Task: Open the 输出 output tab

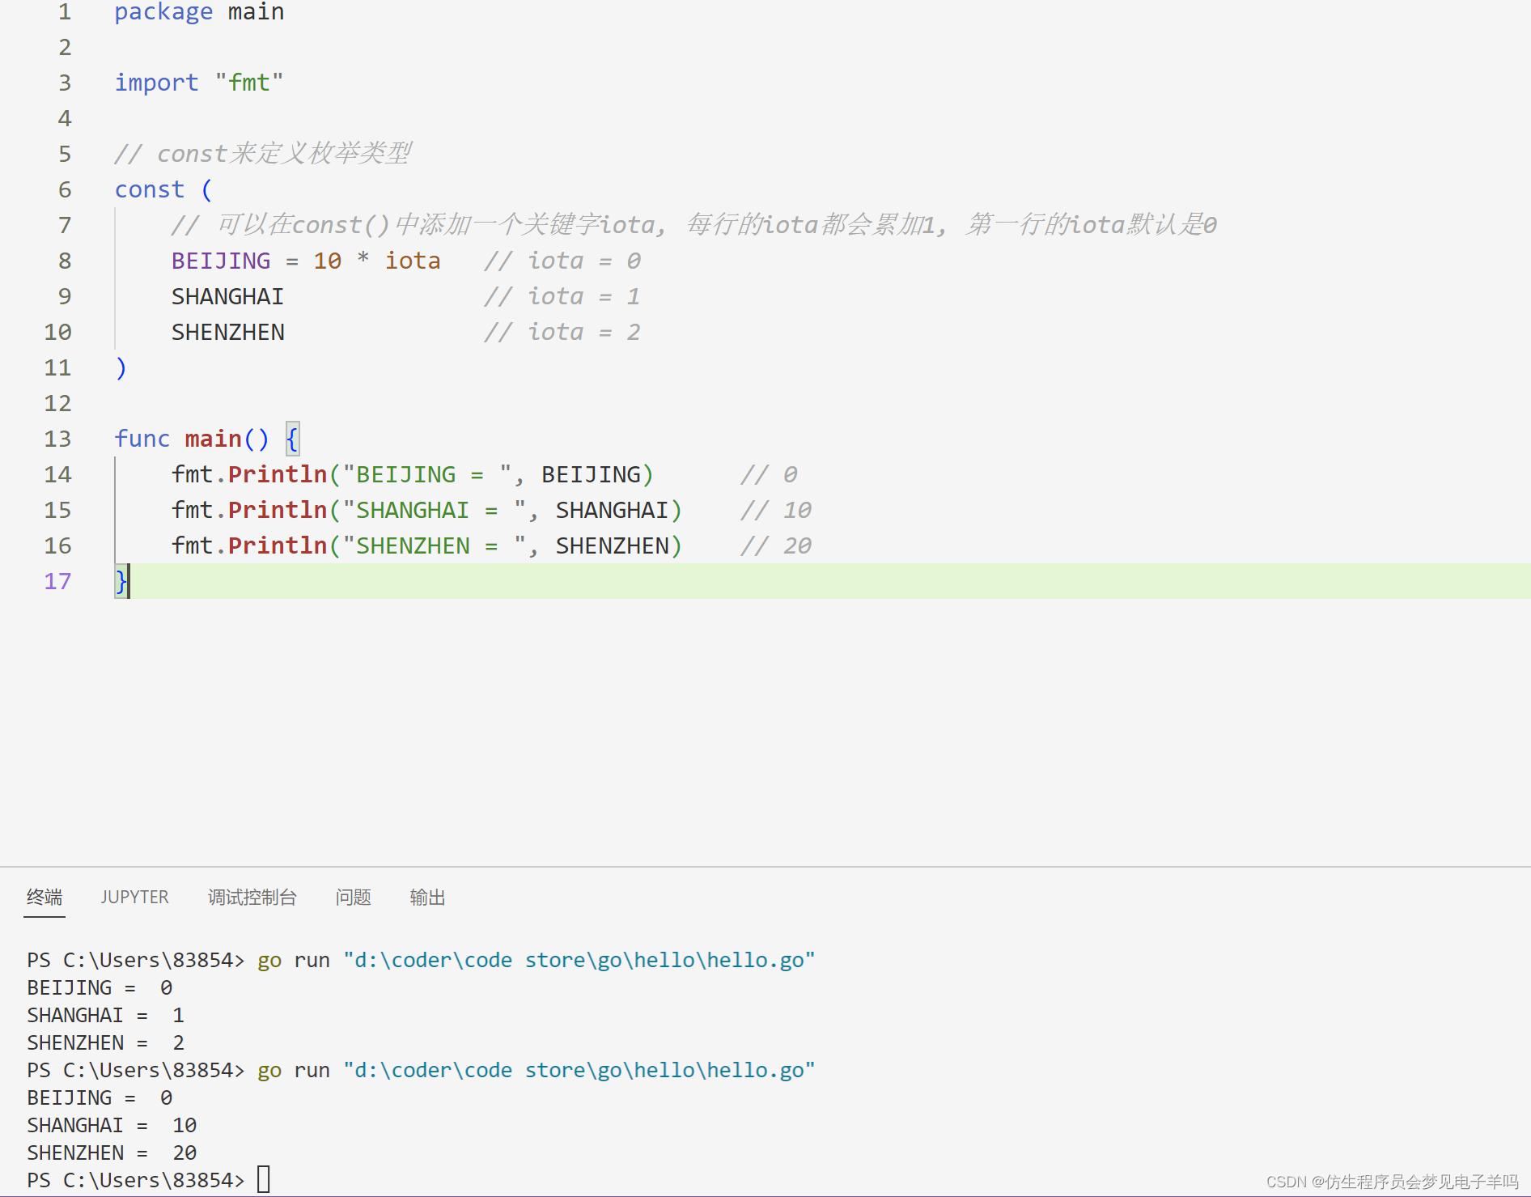Action: (427, 897)
